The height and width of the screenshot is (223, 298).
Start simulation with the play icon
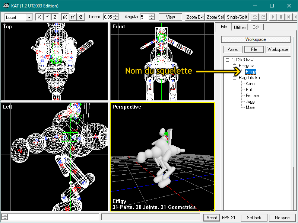click(273, 17)
